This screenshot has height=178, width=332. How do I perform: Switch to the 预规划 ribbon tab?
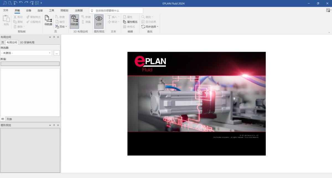click(64, 11)
